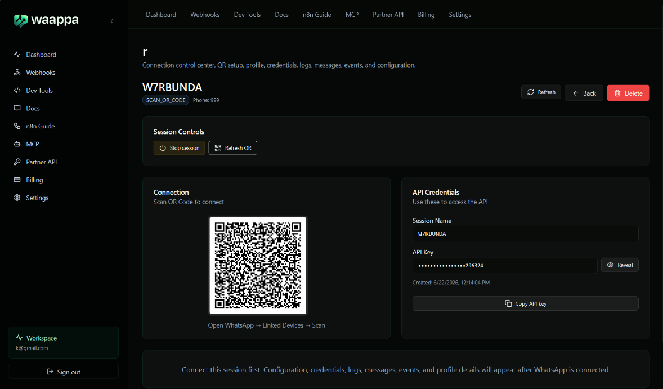The width and height of the screenshot is (663, 389).
Task: Open MCP from the sidebar label
Action: 33,144
